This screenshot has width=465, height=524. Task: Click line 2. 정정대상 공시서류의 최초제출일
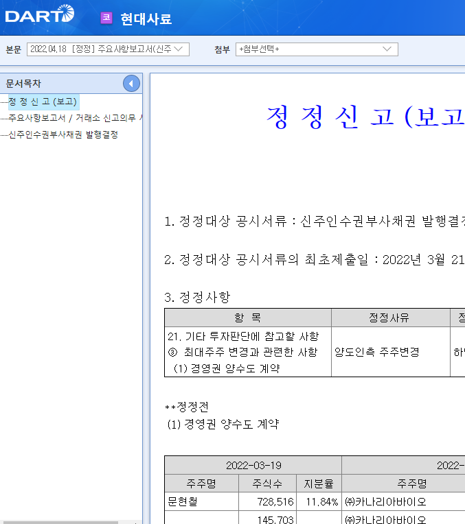click(x=315, y=260)
